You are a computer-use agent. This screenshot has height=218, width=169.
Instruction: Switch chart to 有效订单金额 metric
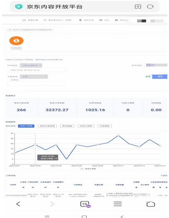tap(47, 126)
